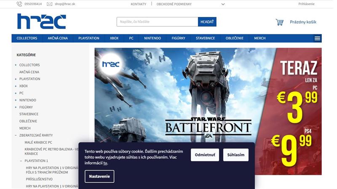Screen dimensions: 337x189
Task: Open NINTENDO label in sidebar
Action: coord(28,100)
